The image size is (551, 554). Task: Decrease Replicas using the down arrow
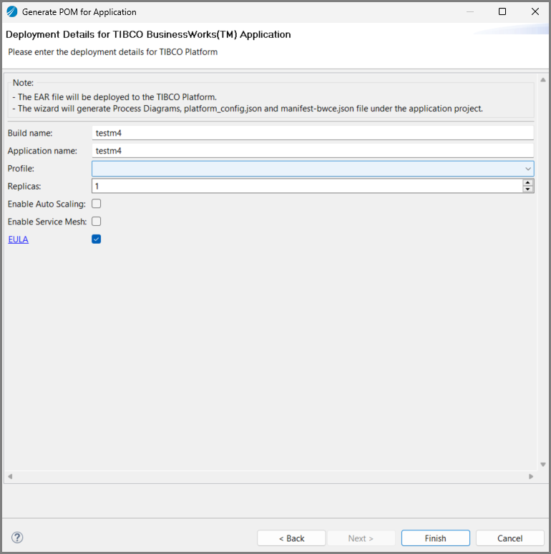(x=528, y=189)
